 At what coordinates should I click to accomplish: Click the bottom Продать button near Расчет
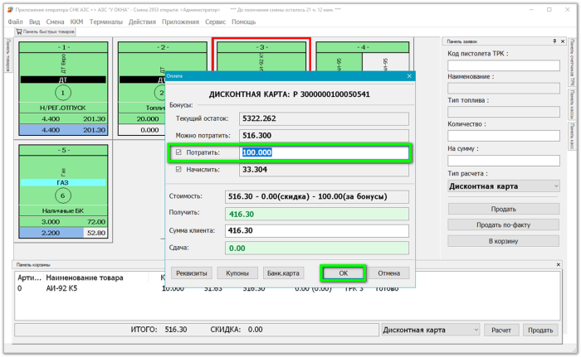pyautogui.click(x=539, y=330)
